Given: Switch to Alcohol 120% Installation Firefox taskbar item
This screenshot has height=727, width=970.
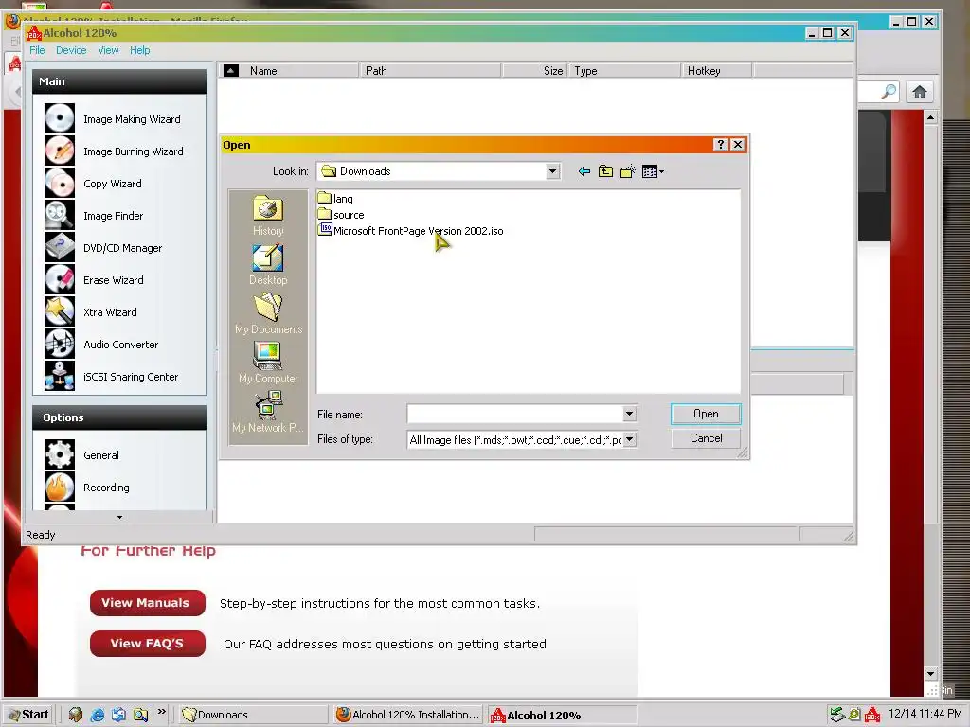Looking at the screenshot, I should click(x=408, y=715).
